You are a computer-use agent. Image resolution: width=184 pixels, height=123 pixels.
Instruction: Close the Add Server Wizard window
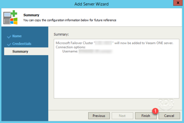(178, 3)
